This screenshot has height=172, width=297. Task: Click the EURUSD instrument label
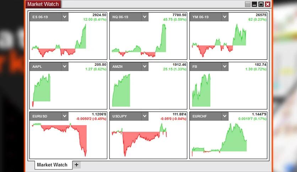point(40,116)
